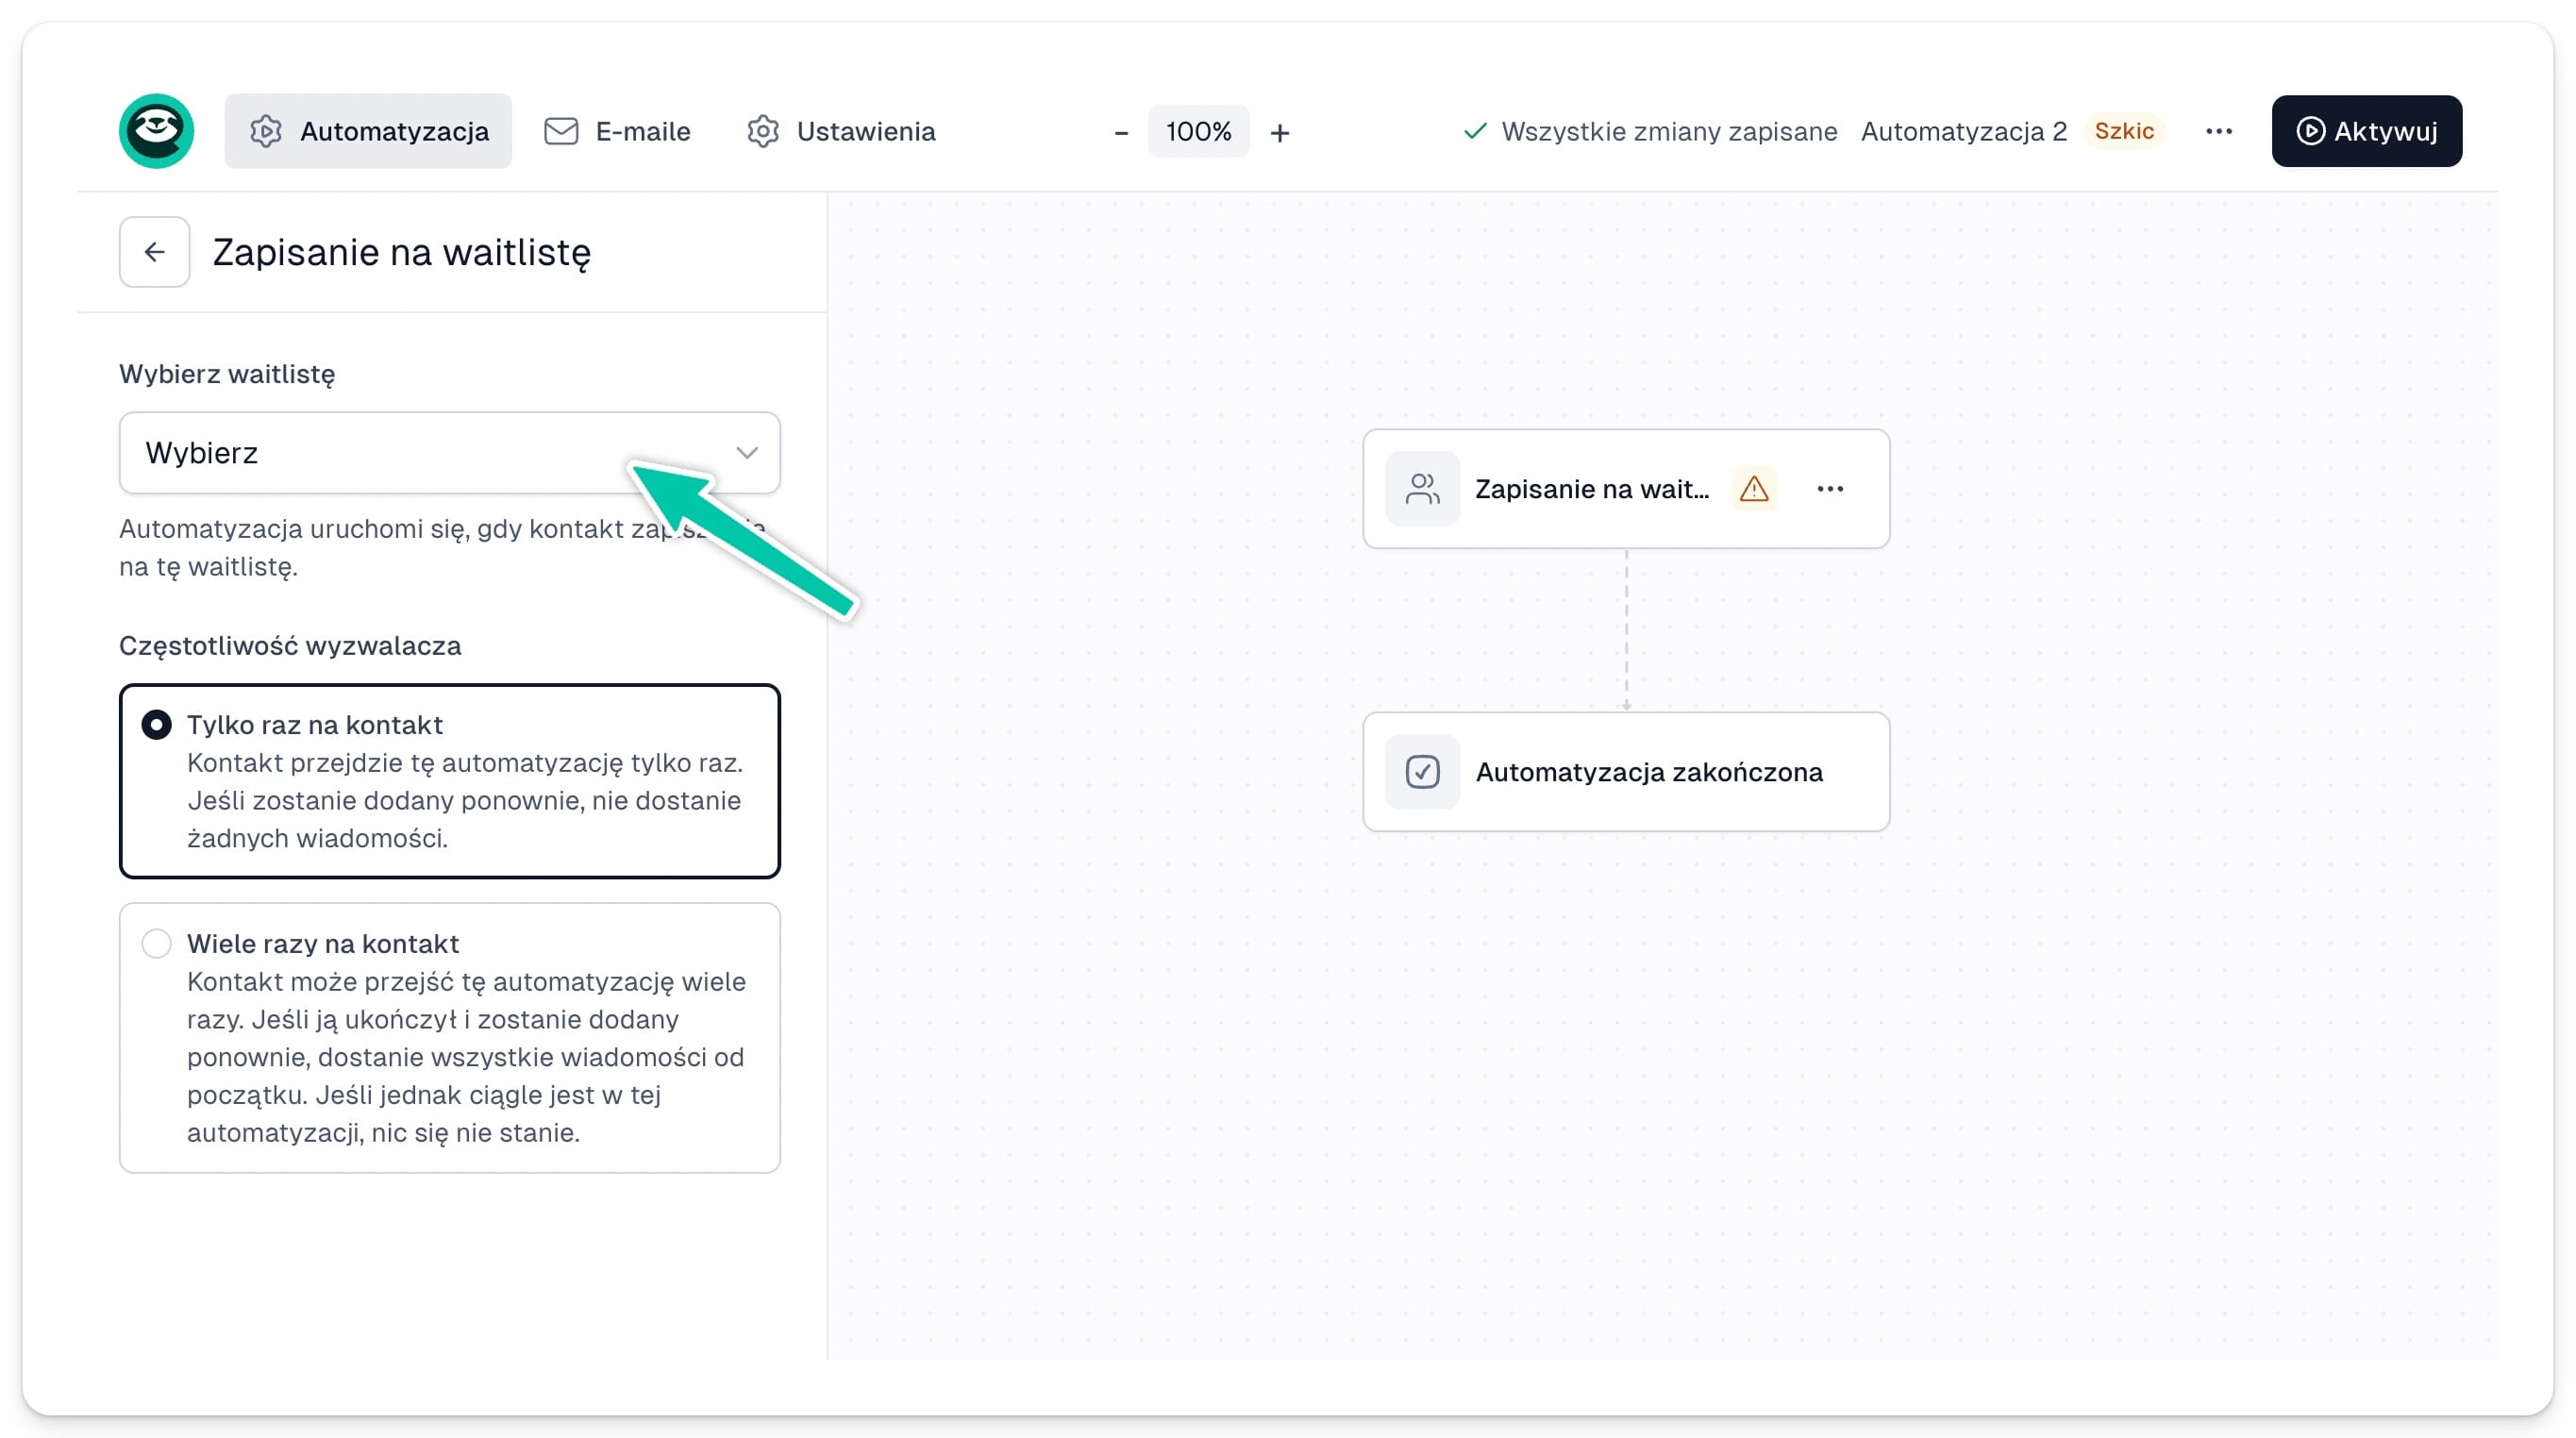Click the Automatyzacja zakończona node
2576x1438 pixels.
1625,771
